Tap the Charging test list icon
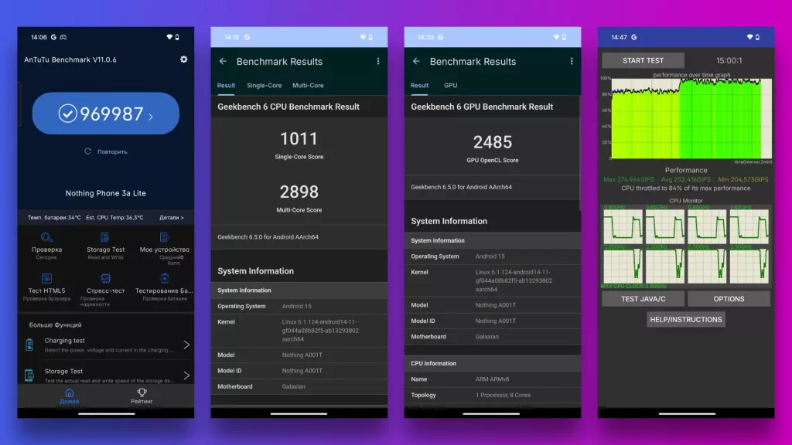 [x=29, y=345]
